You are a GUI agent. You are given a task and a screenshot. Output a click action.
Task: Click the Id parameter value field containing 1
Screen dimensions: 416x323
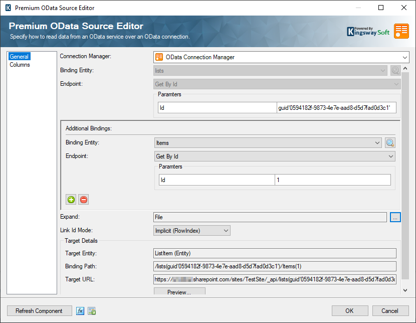click(x=332, y=180)
